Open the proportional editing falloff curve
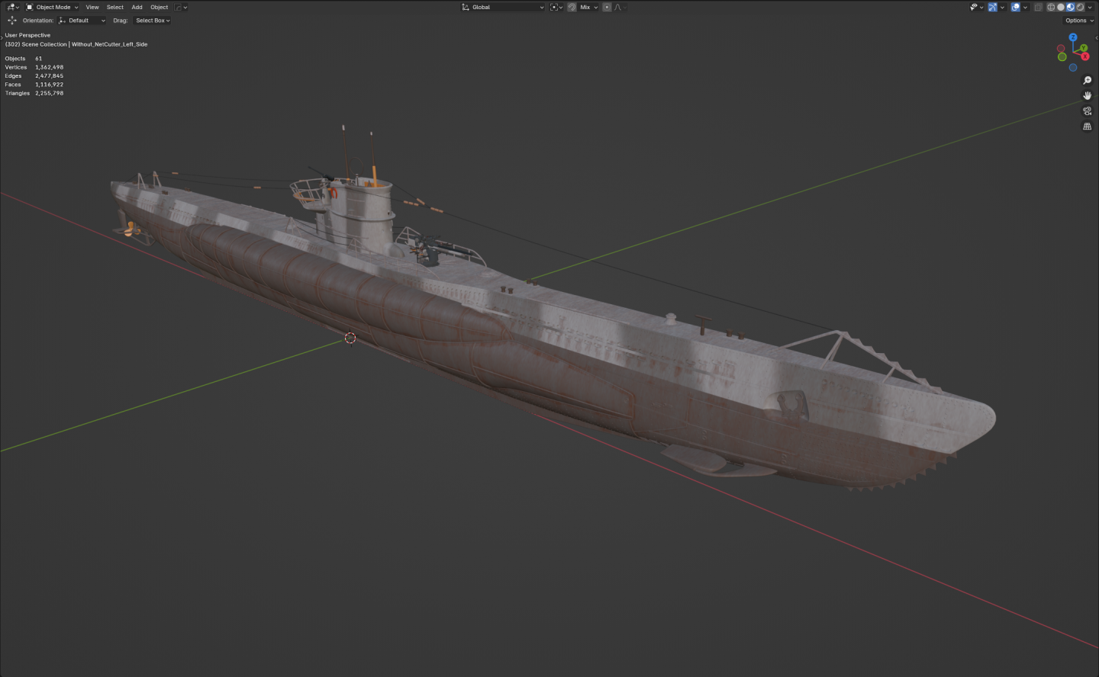1099x677 pixels. pyautogui.click(x=620, y=7)
